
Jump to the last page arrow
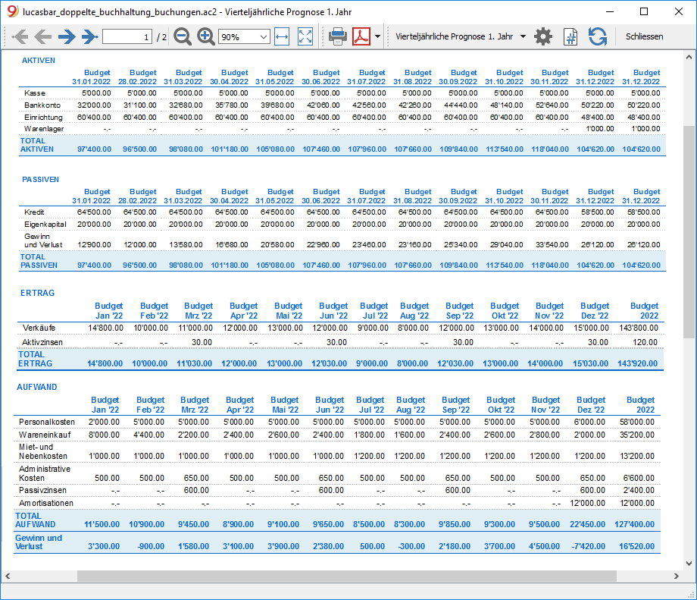point(90,36)
